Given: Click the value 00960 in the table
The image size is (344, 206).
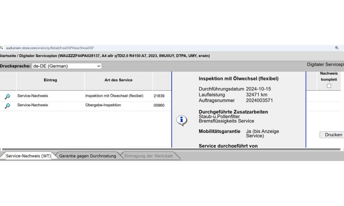Looking at the screenshot, I should click(x=159, y=105).
